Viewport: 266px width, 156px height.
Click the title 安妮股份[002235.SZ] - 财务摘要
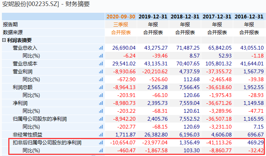point(46,4)
